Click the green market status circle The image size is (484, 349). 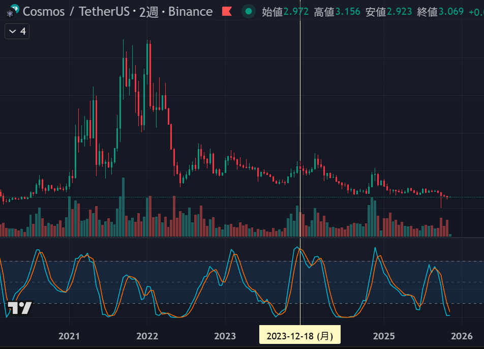[248, 11]
